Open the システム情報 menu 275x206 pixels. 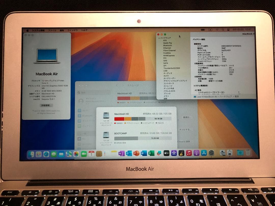pyautogui.click(x=38, y=31)
